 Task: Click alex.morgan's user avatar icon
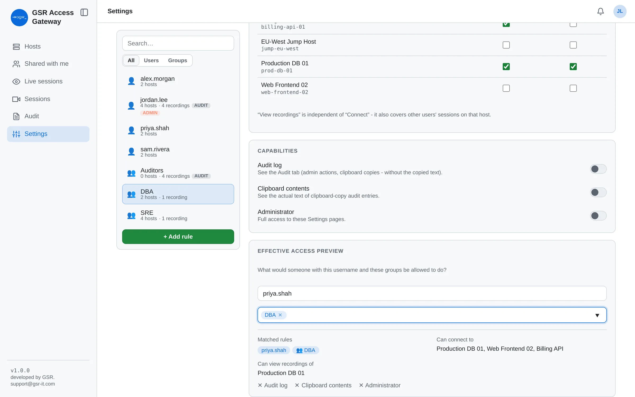pyautogui.click(x=131, y=81)
